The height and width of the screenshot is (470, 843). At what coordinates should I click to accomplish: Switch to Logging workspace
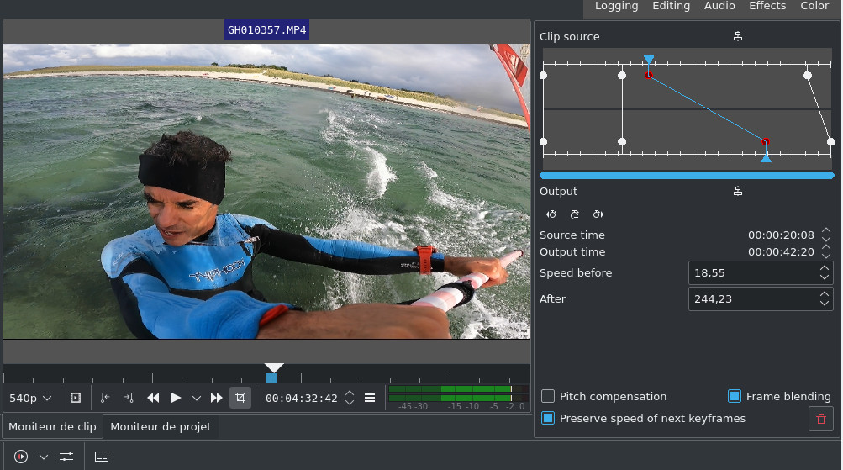616,6
